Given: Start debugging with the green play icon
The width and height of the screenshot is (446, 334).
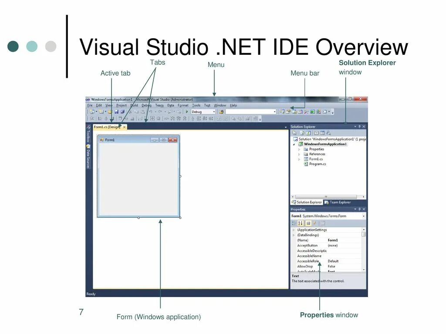Looking at the screenshot, I should [x=187, y=112].
